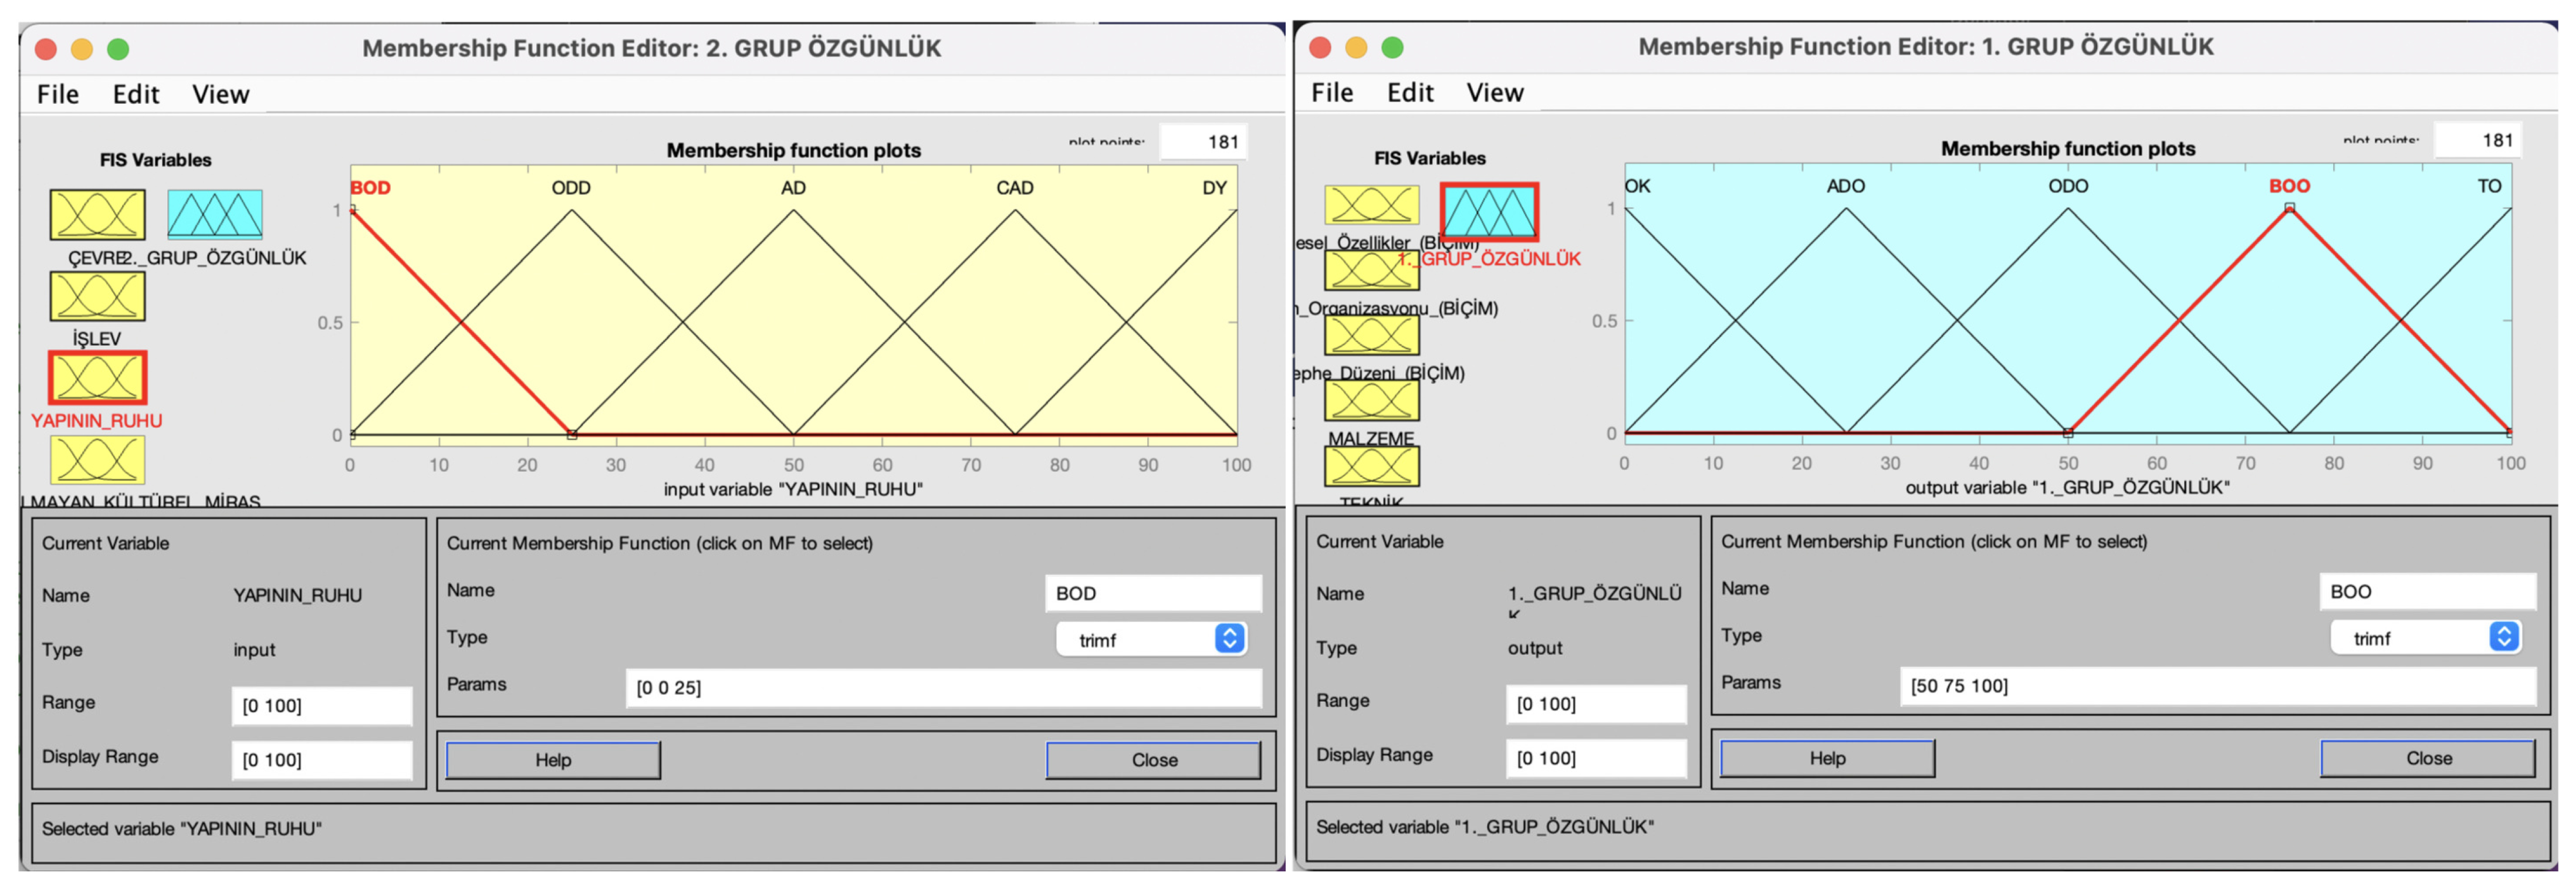Open the File menu in the left window

[57, 94]
